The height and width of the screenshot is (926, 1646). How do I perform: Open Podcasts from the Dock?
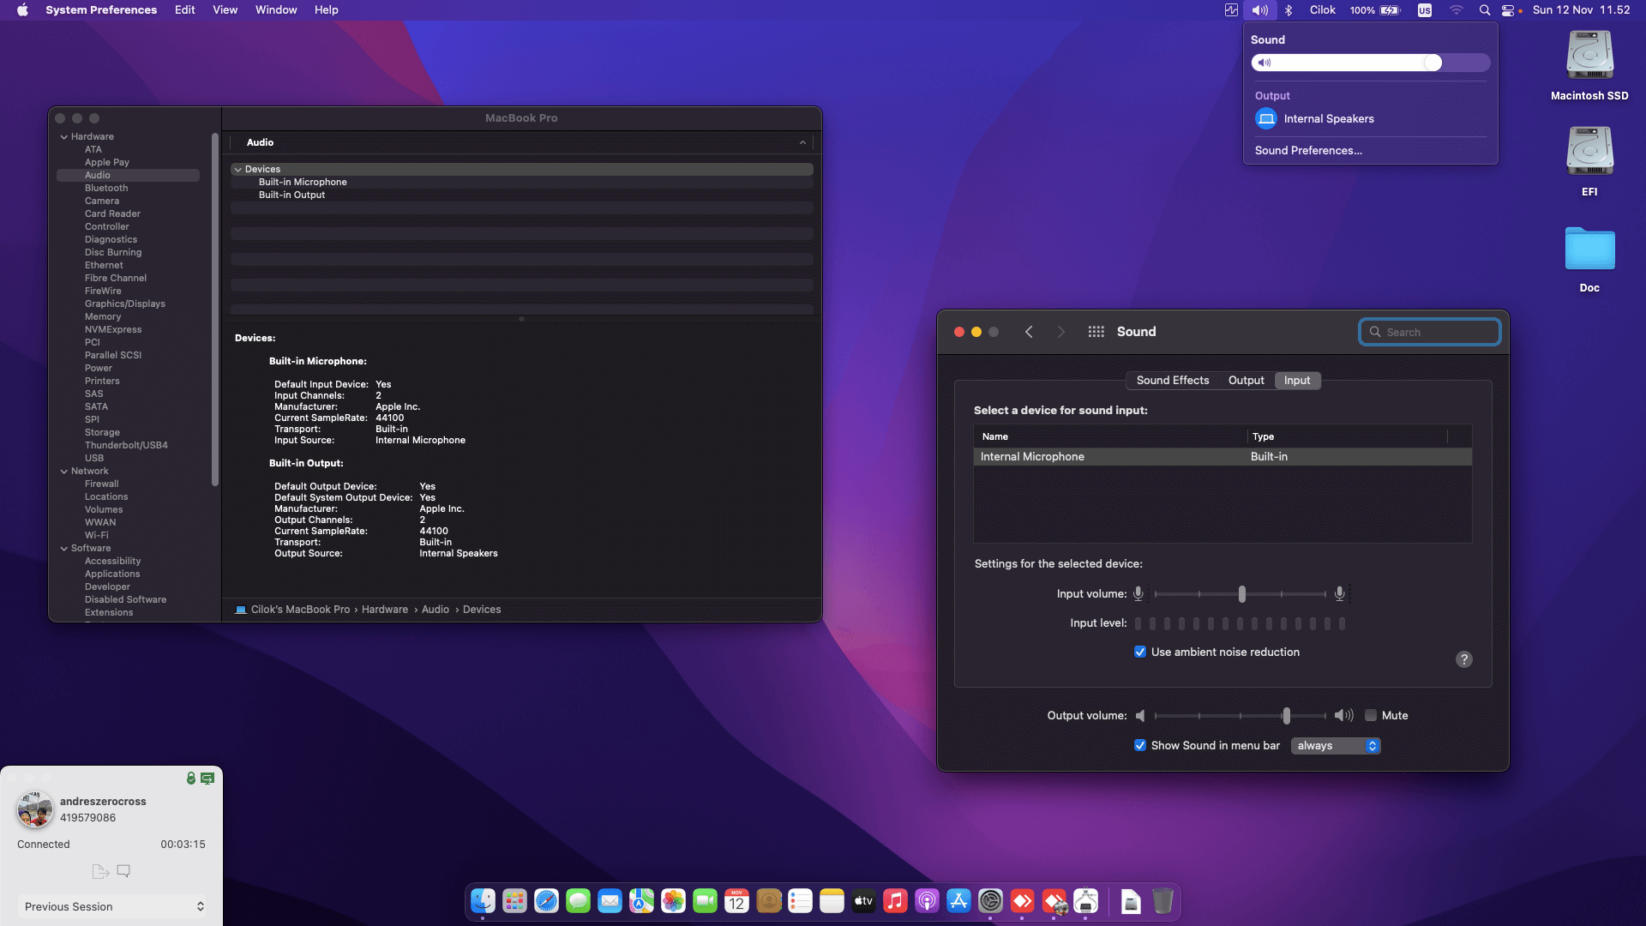(927, 901)
